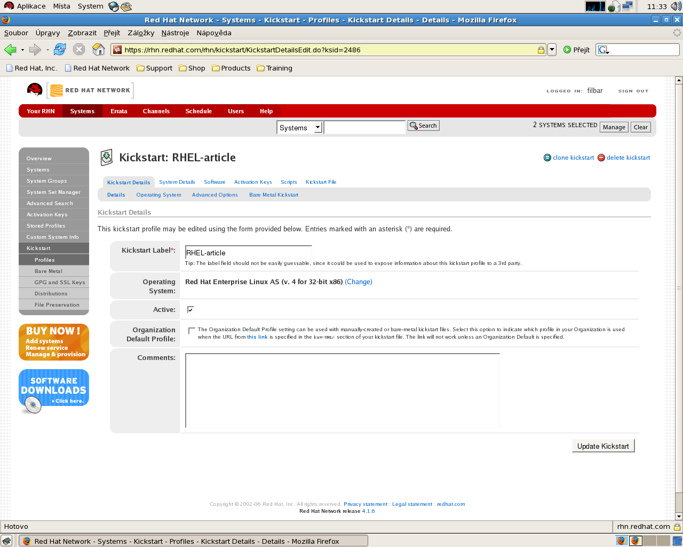The height and width of the screenshot is (547, 683).
Task: Open the Google search engine icon
Action: (603, 50)
